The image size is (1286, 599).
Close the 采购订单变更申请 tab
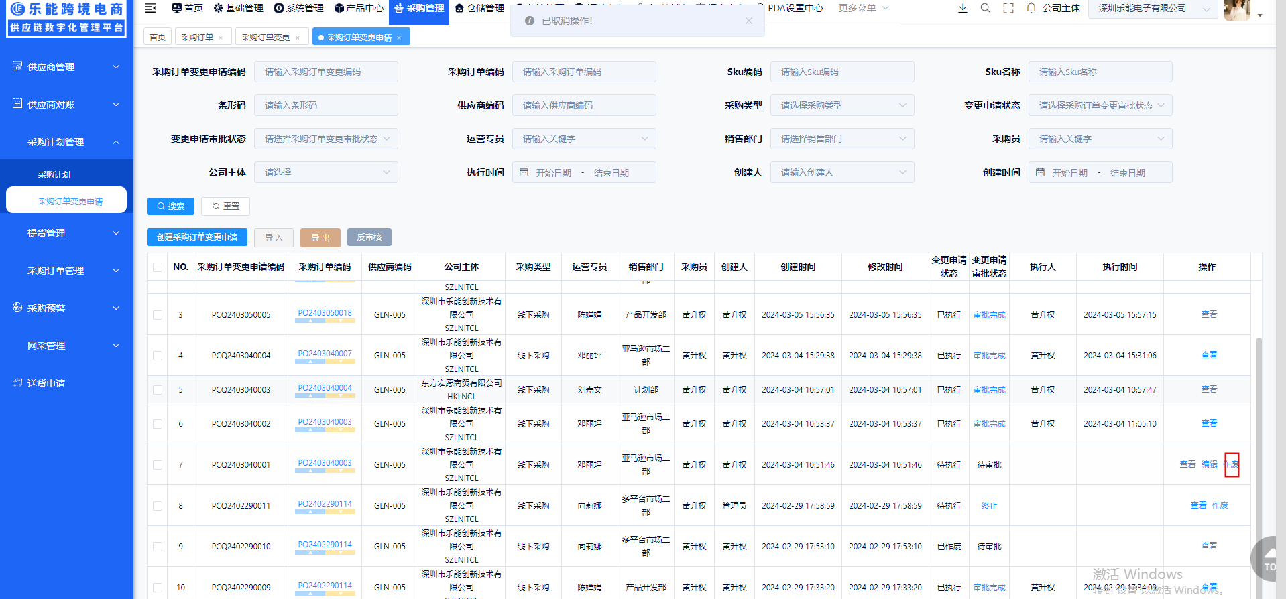[399, 38]
